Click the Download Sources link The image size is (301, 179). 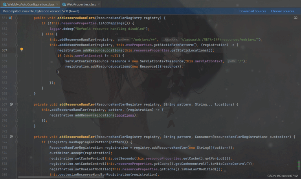tap(253, 11)
